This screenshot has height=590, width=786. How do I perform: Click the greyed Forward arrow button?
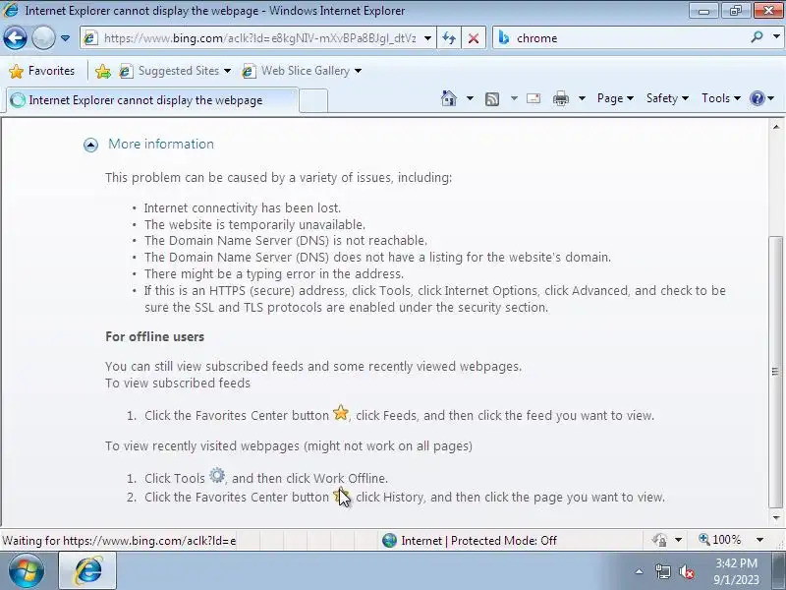[43, 38]
